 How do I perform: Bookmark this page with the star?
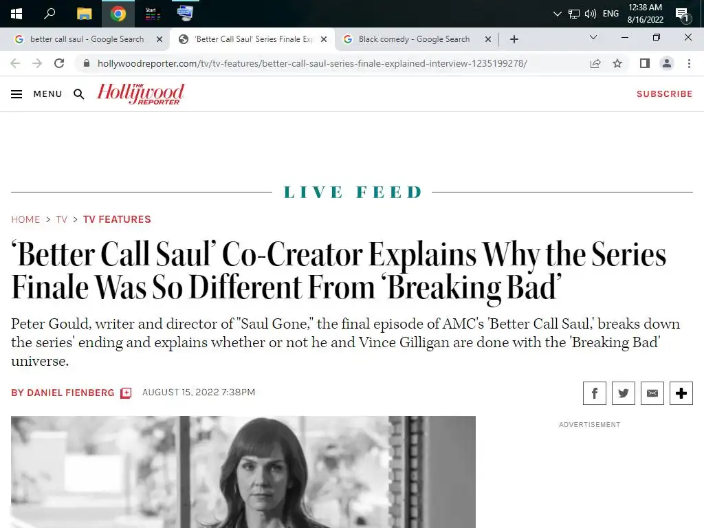click(x=617, y=63)
